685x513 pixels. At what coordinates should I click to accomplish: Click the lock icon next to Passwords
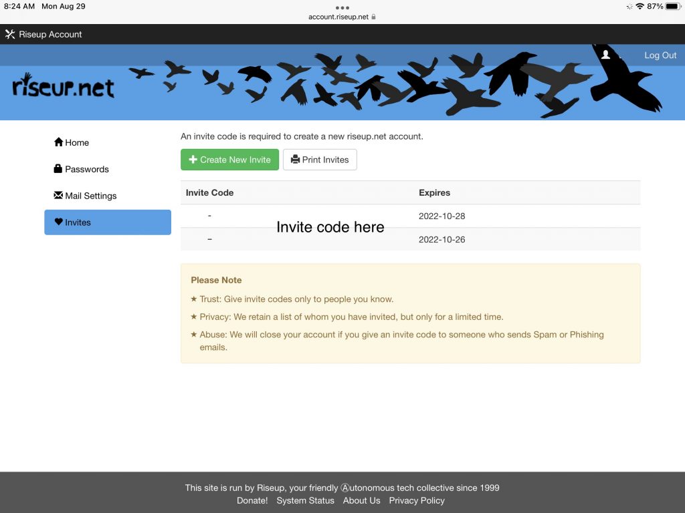58,169
